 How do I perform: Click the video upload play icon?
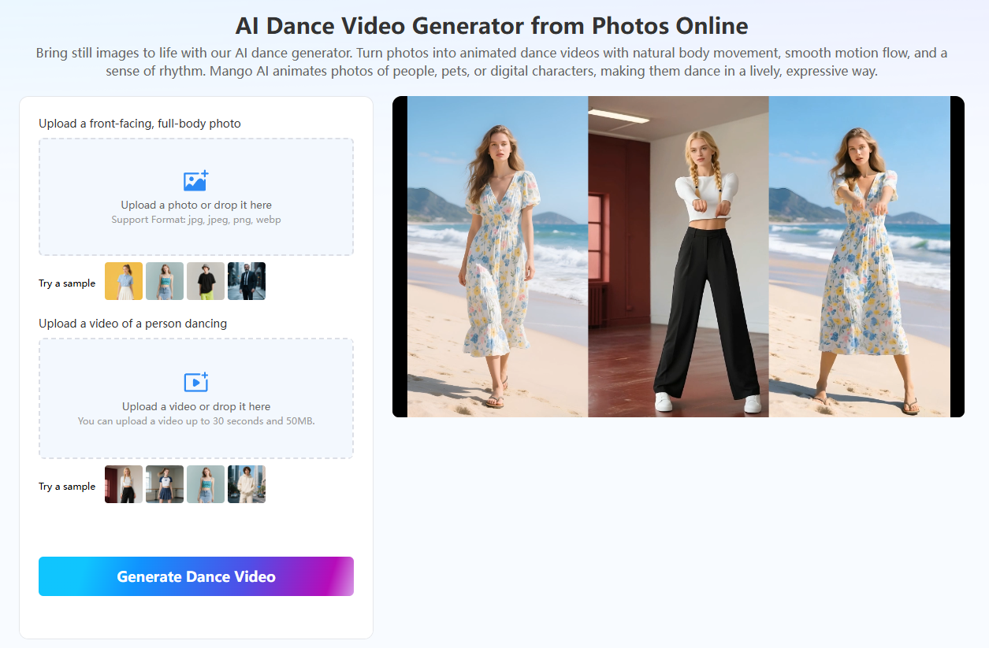[195, 382]
